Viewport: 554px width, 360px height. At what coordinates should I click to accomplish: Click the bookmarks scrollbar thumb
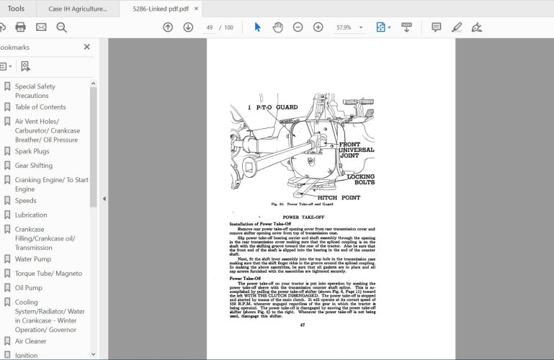pos(93,147)
